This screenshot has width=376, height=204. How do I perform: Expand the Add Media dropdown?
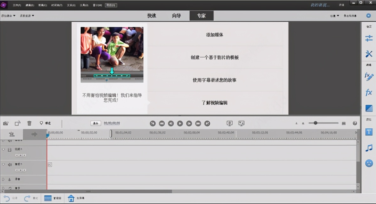click(8, 16)
